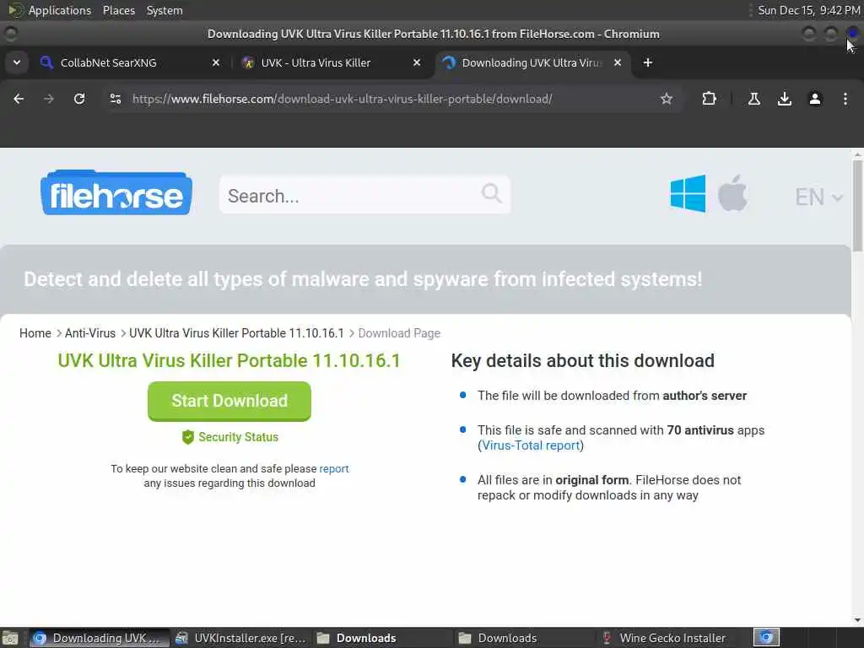
Task: Open Anti-Virus breadcrumb category
Action: click(x=90, y=333)
